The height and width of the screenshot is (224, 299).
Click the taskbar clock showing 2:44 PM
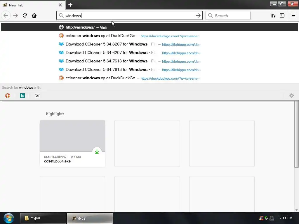pyautogui.click(x=286, y=218)
